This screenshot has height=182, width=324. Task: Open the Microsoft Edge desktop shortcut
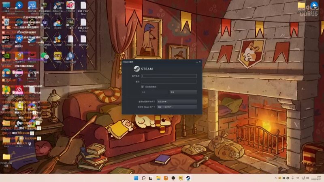point(6,75)
